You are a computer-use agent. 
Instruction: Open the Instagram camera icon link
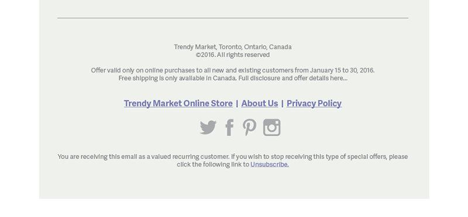271,128
